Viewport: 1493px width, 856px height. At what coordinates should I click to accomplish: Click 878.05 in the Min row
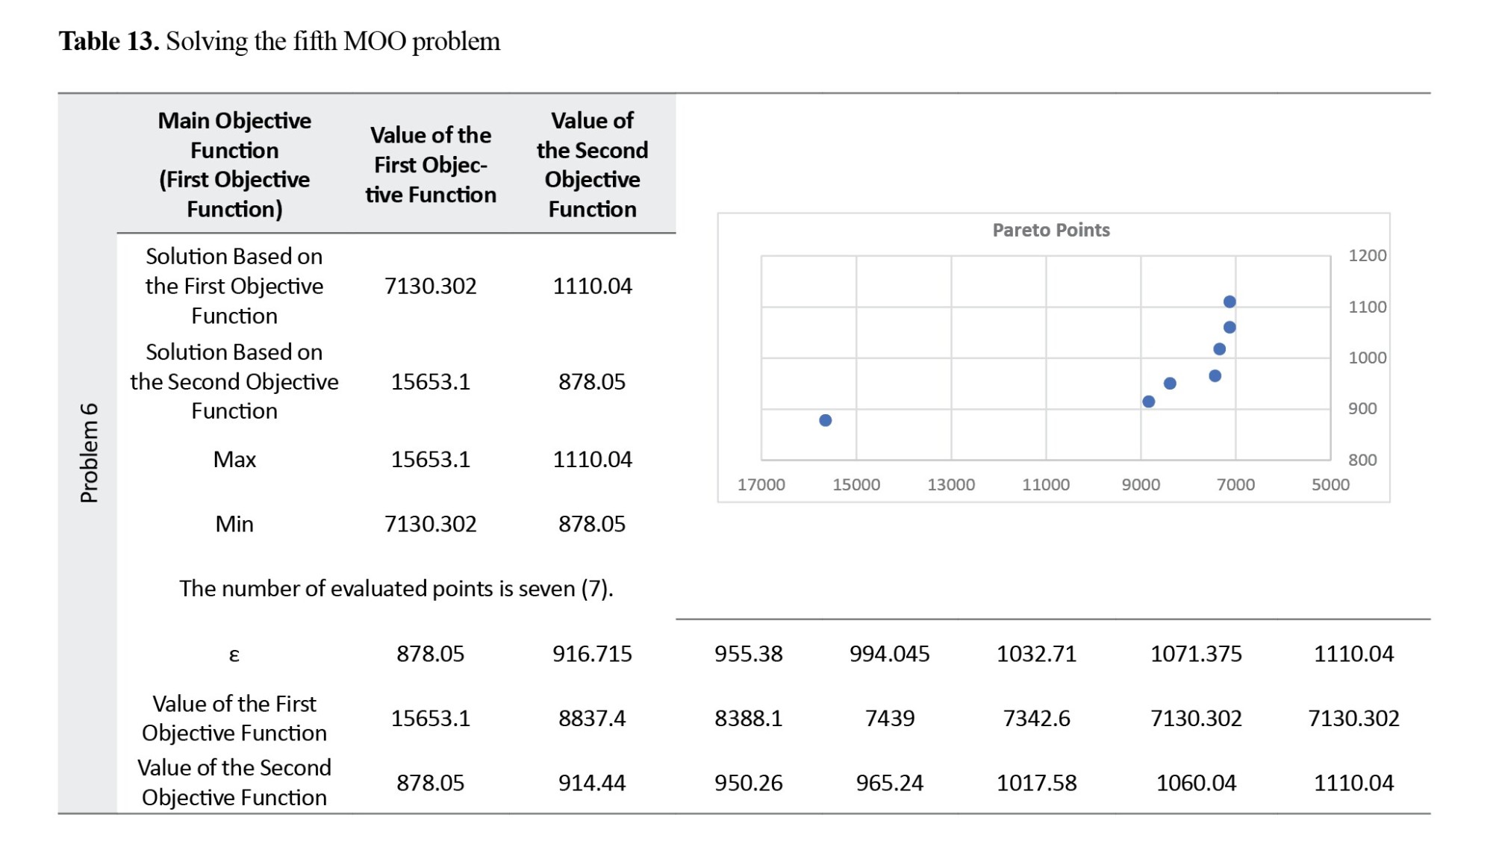coord(592,524)
